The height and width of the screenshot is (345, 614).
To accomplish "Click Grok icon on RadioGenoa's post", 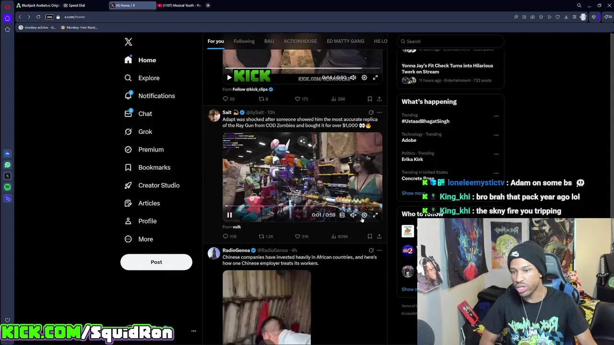I will coord(371,250).
